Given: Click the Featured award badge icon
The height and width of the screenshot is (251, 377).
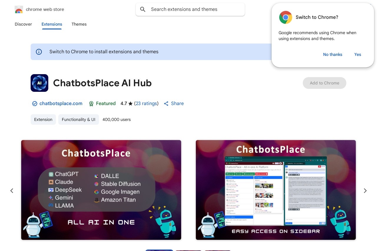Looking at the screenshot, I should click(91, 104).
